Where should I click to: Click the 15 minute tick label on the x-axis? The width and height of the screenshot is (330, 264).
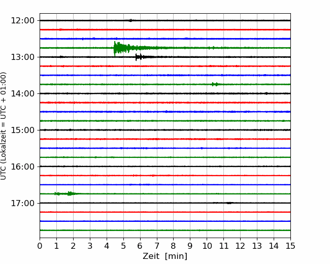click(x=290, y=246)
